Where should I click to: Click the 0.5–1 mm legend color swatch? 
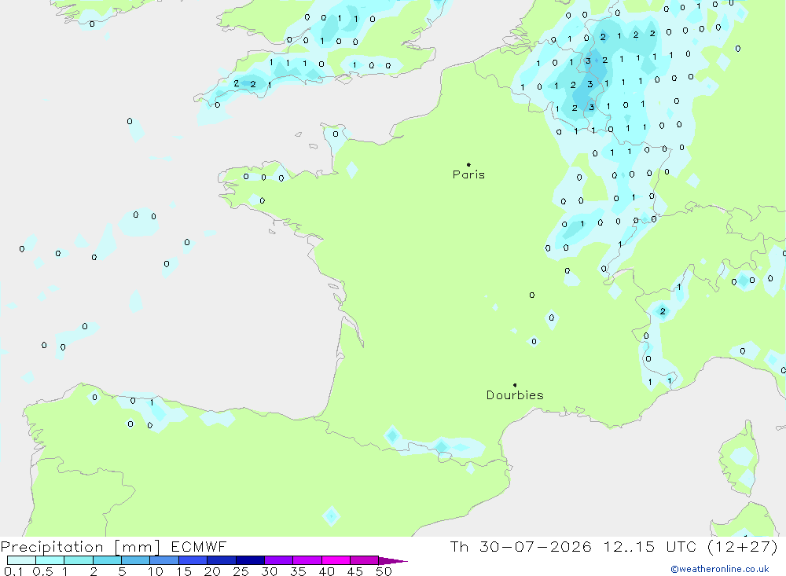[50, 560]
